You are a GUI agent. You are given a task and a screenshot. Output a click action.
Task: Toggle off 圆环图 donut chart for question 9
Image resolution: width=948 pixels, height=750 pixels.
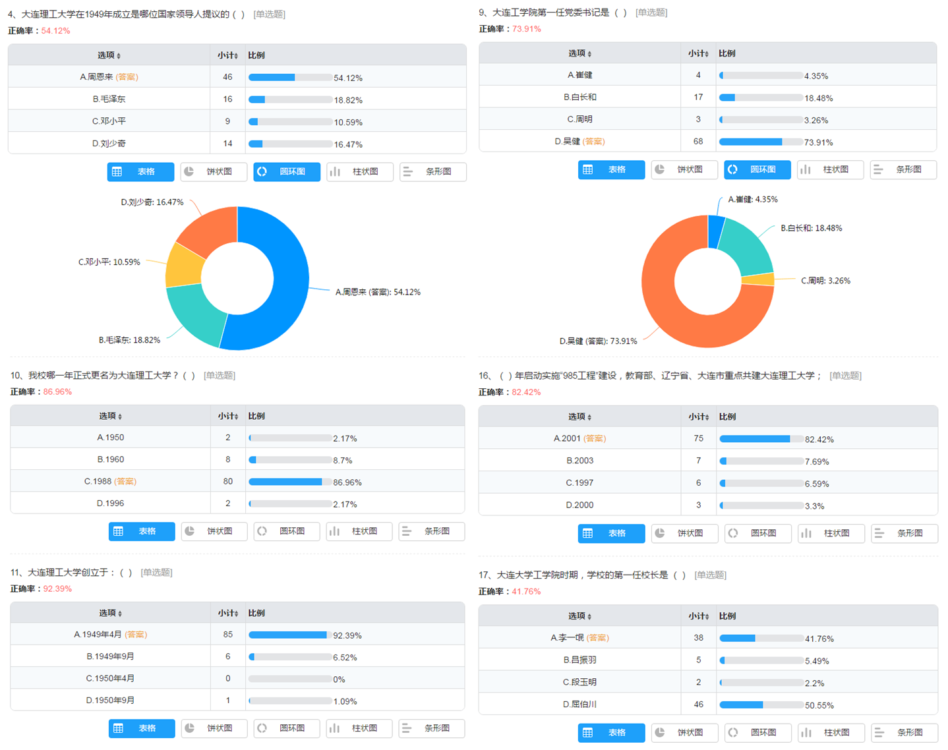click(757, 169)
